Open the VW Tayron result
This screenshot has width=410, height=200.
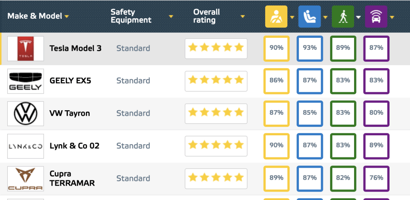coord(70,114)
